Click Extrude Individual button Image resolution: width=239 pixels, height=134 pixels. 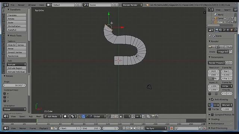point(16,72)
